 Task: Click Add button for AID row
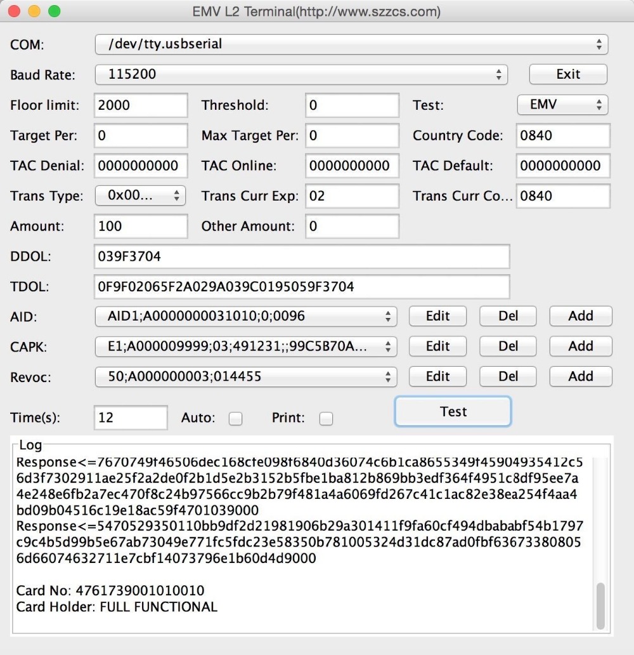click(x=580, y=316)
